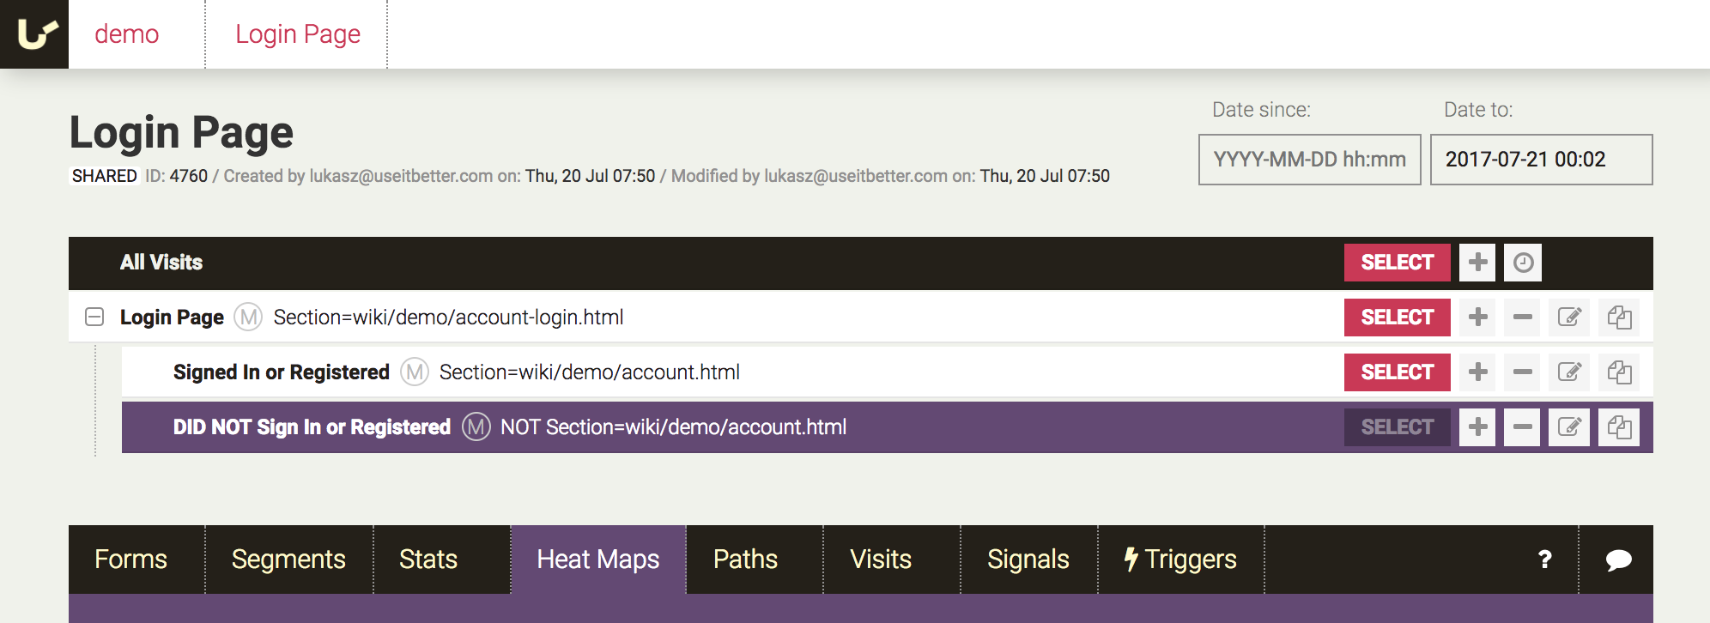
Task: Click the Date since input field
Action: tap(1309, 160)
